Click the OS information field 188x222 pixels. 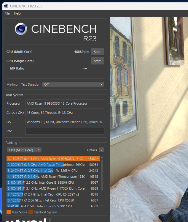click(x=65, y=122)
